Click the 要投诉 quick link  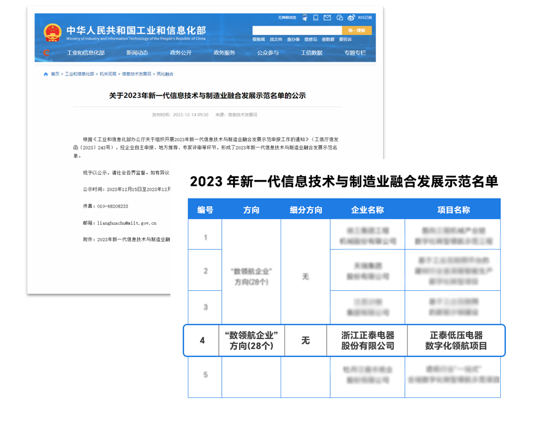[346, 38]
